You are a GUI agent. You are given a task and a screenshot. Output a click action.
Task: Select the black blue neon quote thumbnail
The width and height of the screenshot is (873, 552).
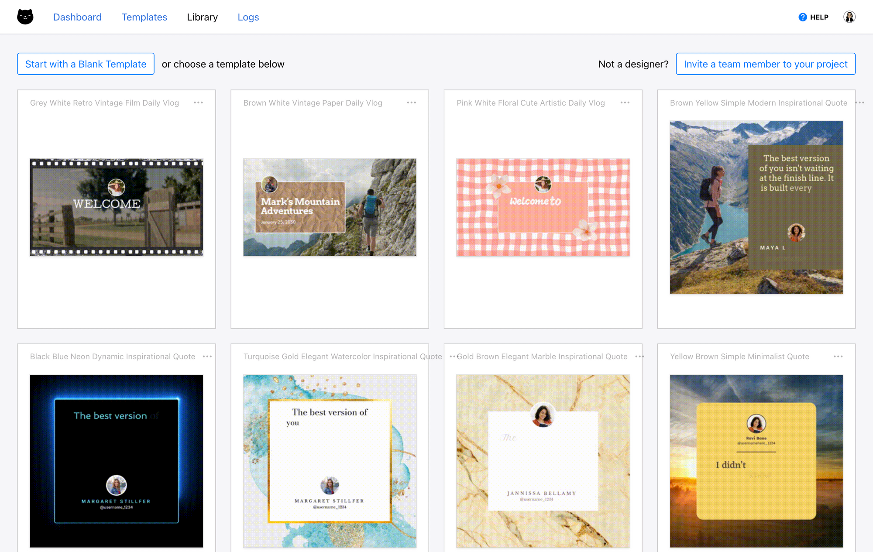pyautogui.click(x=116, y=461)
